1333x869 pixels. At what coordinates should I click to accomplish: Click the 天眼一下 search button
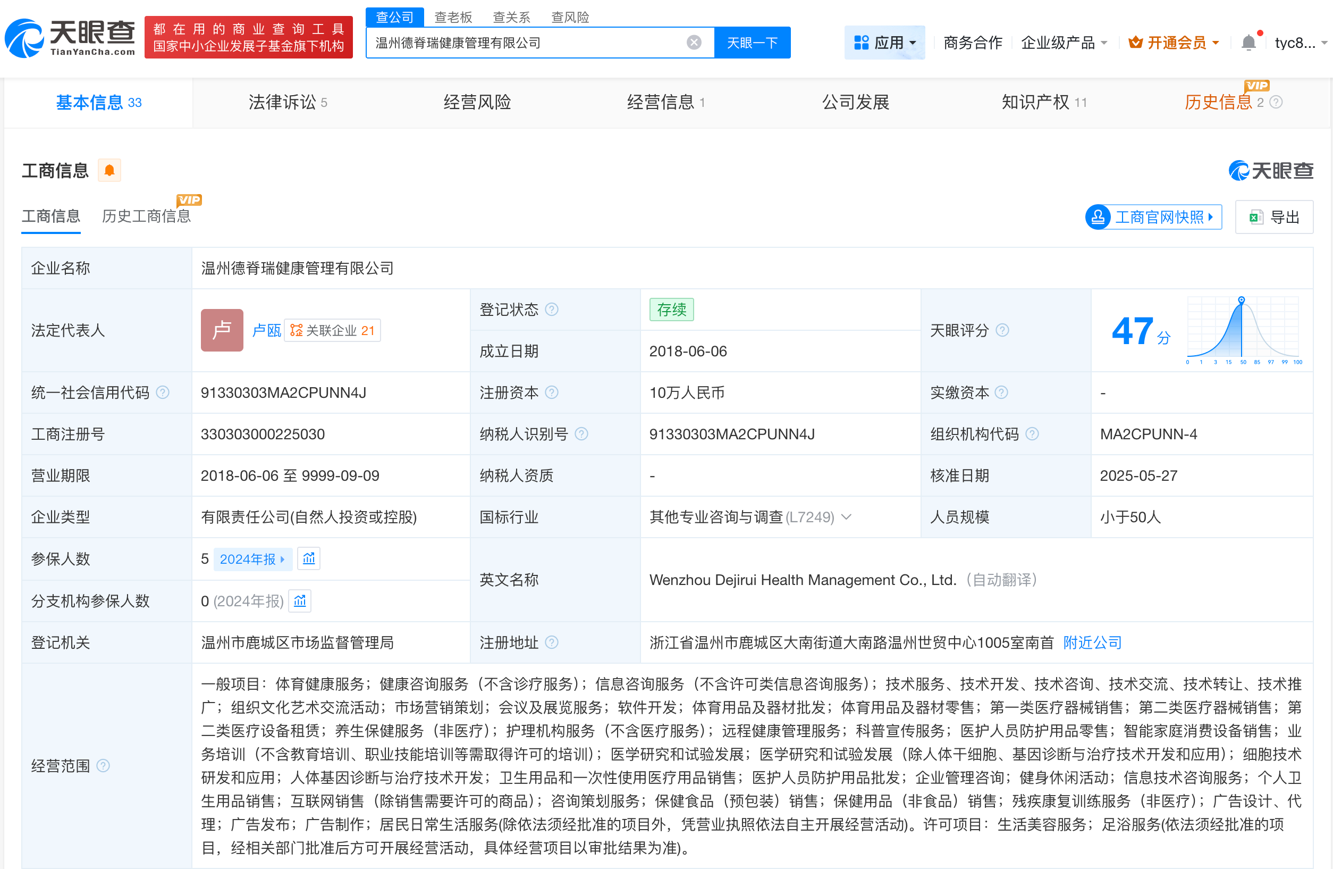click(752, 43)
